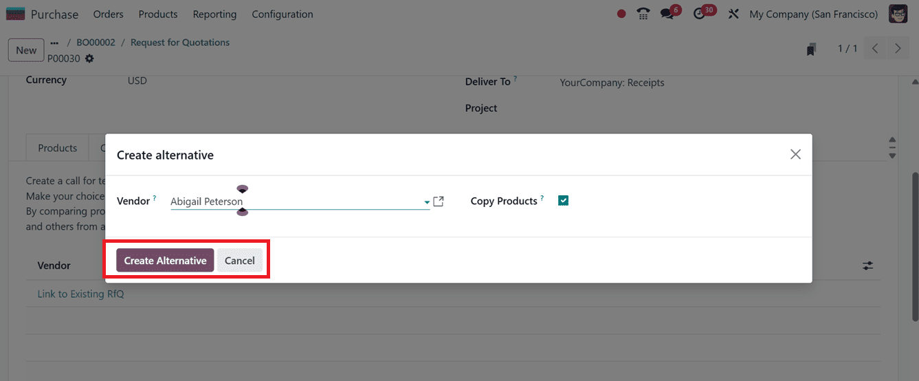Click the bookmark icon near the pager
The image size is (919, 381).
[x=812, y=49]
